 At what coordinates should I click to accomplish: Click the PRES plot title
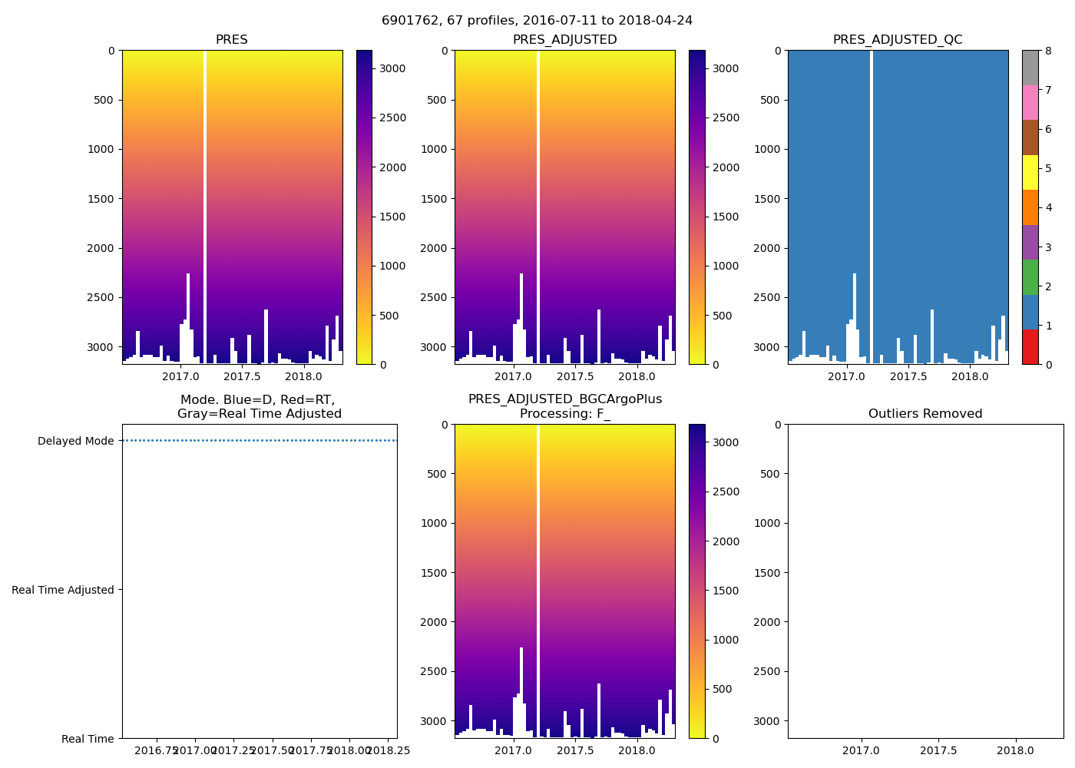click(231, 40)
